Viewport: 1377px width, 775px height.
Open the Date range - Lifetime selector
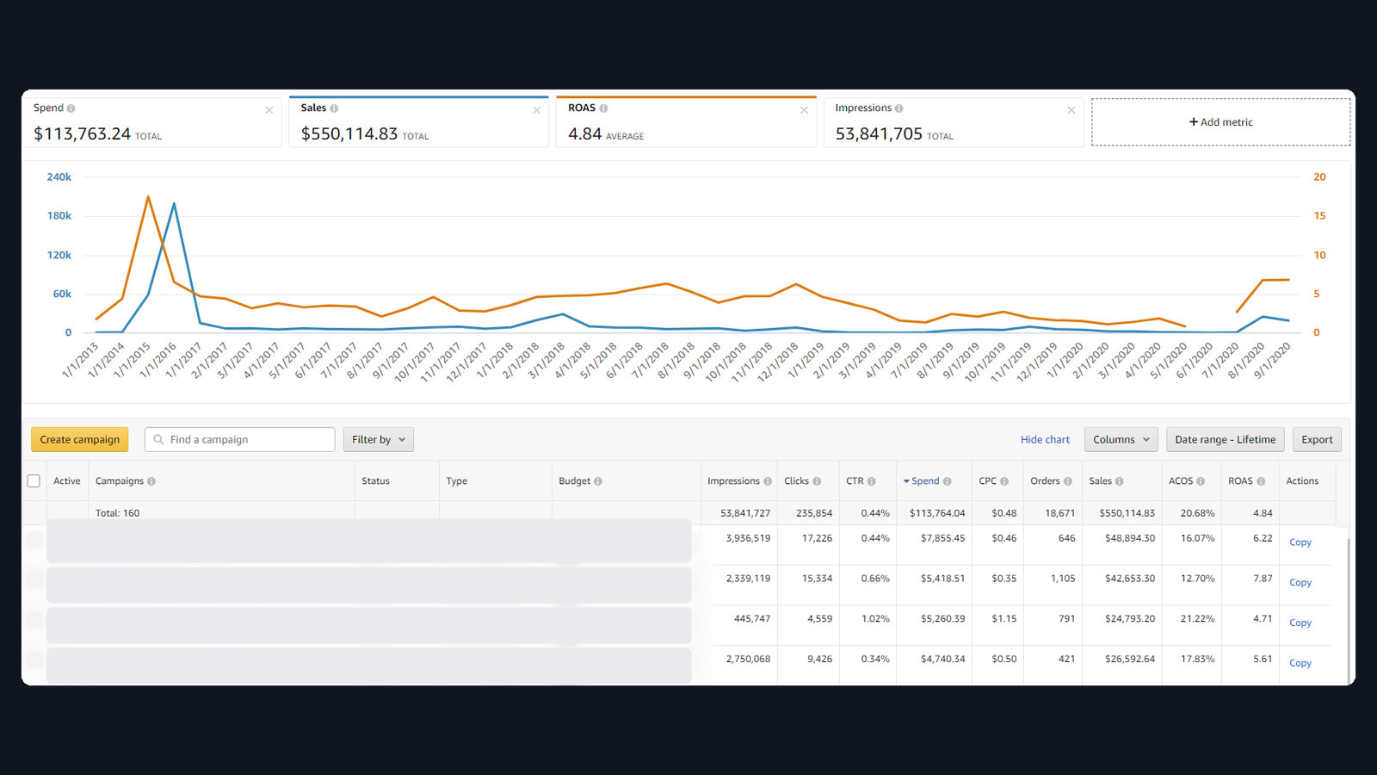1226,439
